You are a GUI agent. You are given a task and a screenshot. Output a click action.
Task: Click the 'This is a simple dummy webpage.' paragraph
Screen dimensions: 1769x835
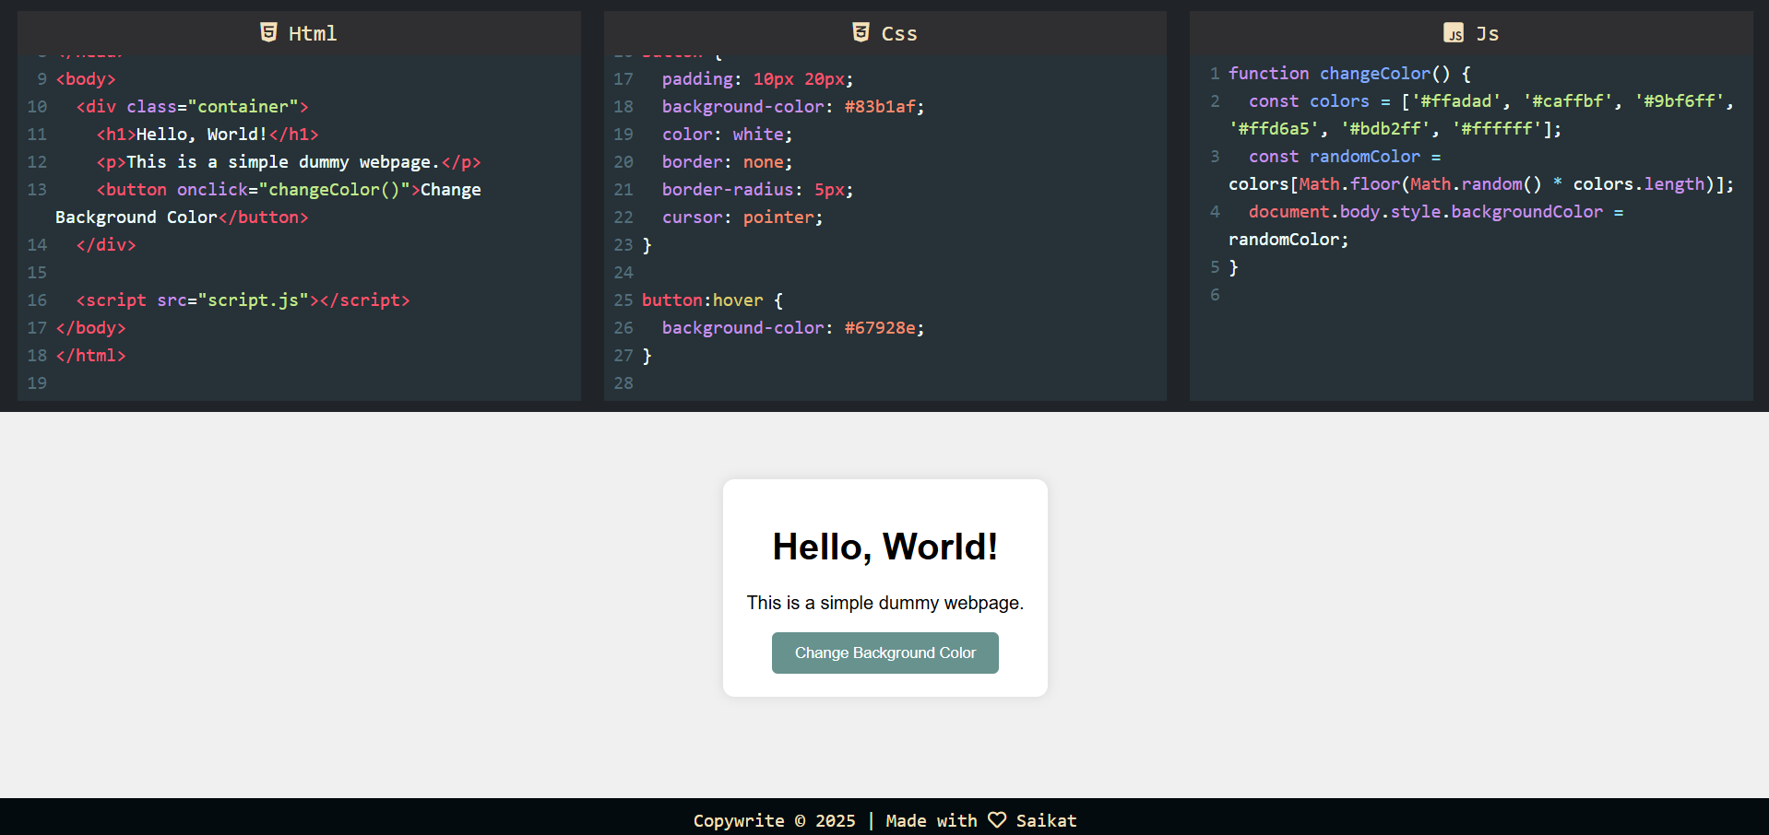coord(885,603)
